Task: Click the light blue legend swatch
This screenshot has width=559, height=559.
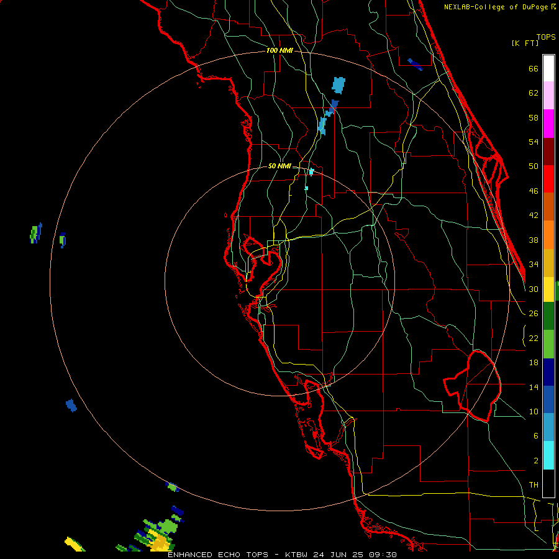Action: coord(548,427)
